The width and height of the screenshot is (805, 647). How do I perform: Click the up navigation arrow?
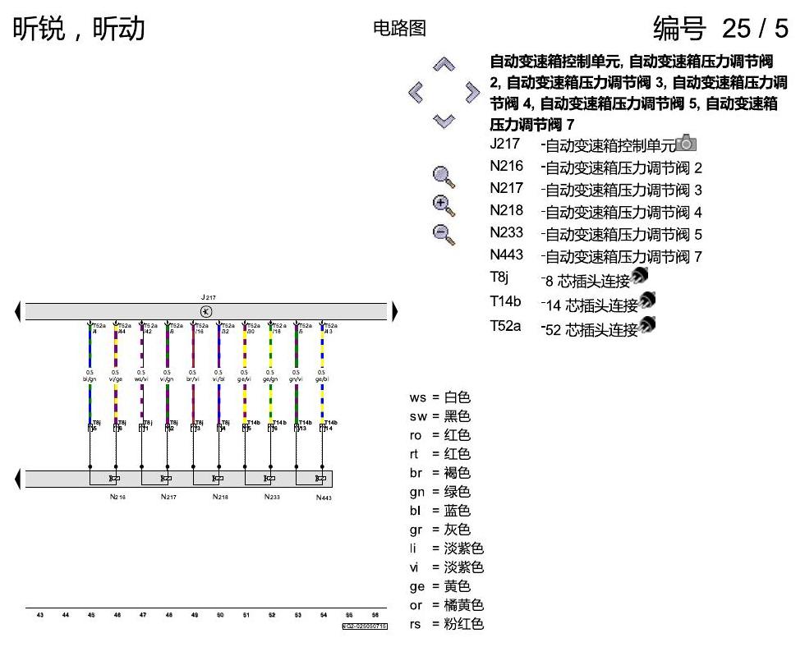(444, 64)
